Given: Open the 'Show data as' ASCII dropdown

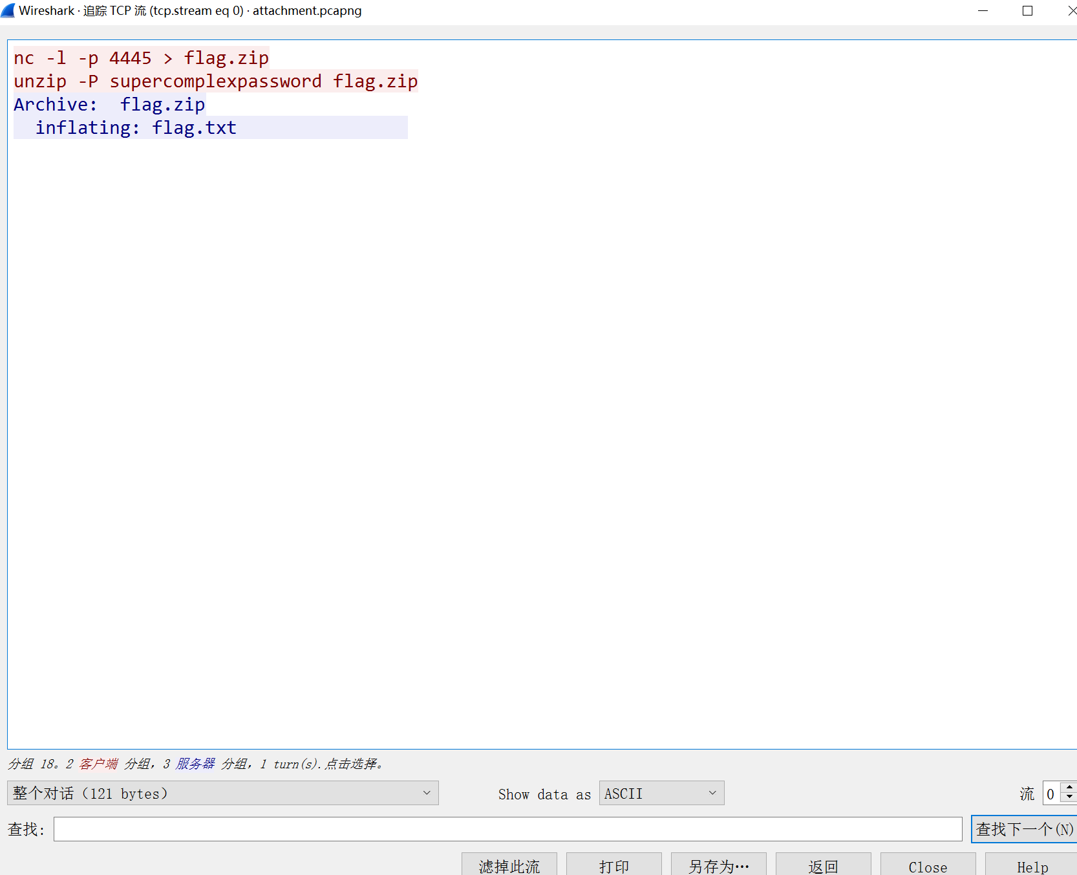Looking at the screenshot, I should (661, 793).
